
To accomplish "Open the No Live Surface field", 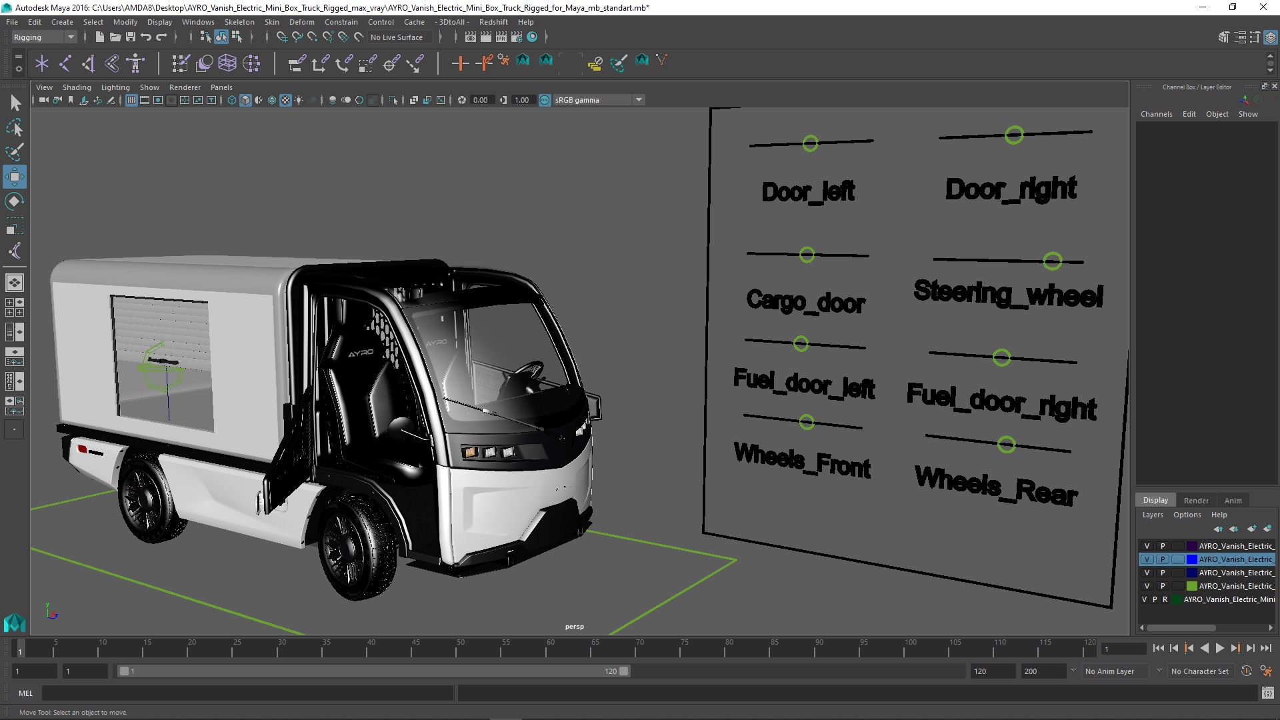I will click(400, 37).
